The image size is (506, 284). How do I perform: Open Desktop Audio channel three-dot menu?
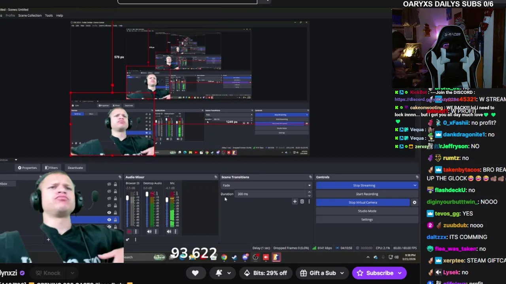tap(155, 232)
